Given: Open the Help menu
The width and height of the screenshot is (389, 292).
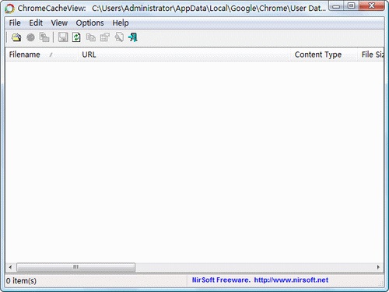Looking at the screenshot, I should point(121,23).
